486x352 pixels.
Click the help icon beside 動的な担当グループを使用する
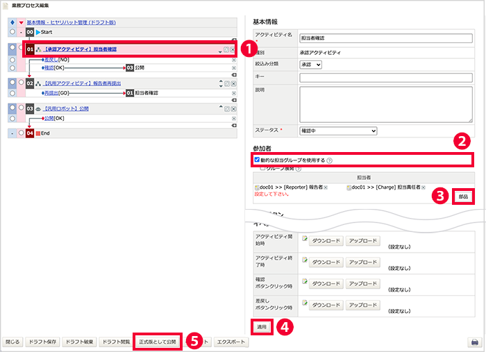330,160
